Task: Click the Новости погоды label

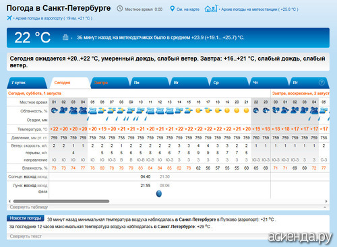Action: 26,218
